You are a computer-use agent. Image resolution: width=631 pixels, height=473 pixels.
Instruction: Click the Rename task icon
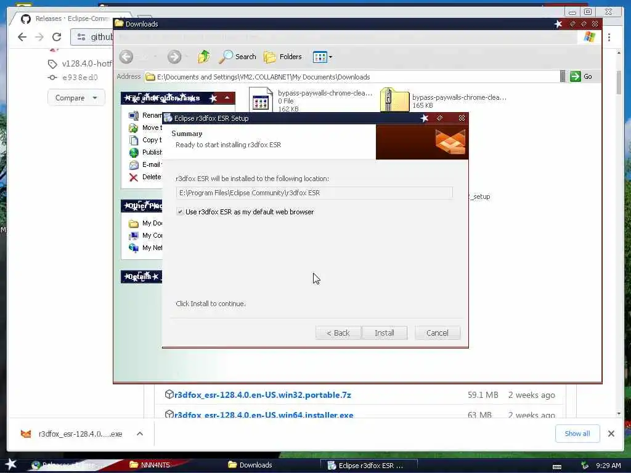tap(134, 115)
